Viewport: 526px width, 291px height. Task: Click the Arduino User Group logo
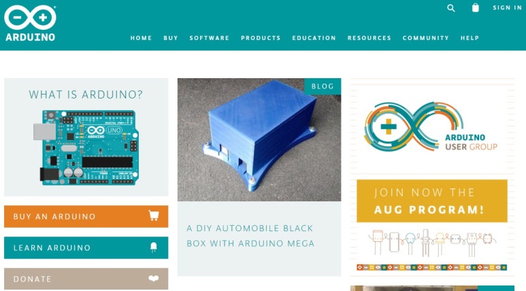click(x=431, y=126)
